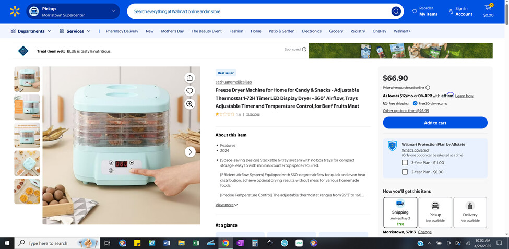
Task: Open the shopping cart icon
Action: pyautogui.click(x=488, y=8)
